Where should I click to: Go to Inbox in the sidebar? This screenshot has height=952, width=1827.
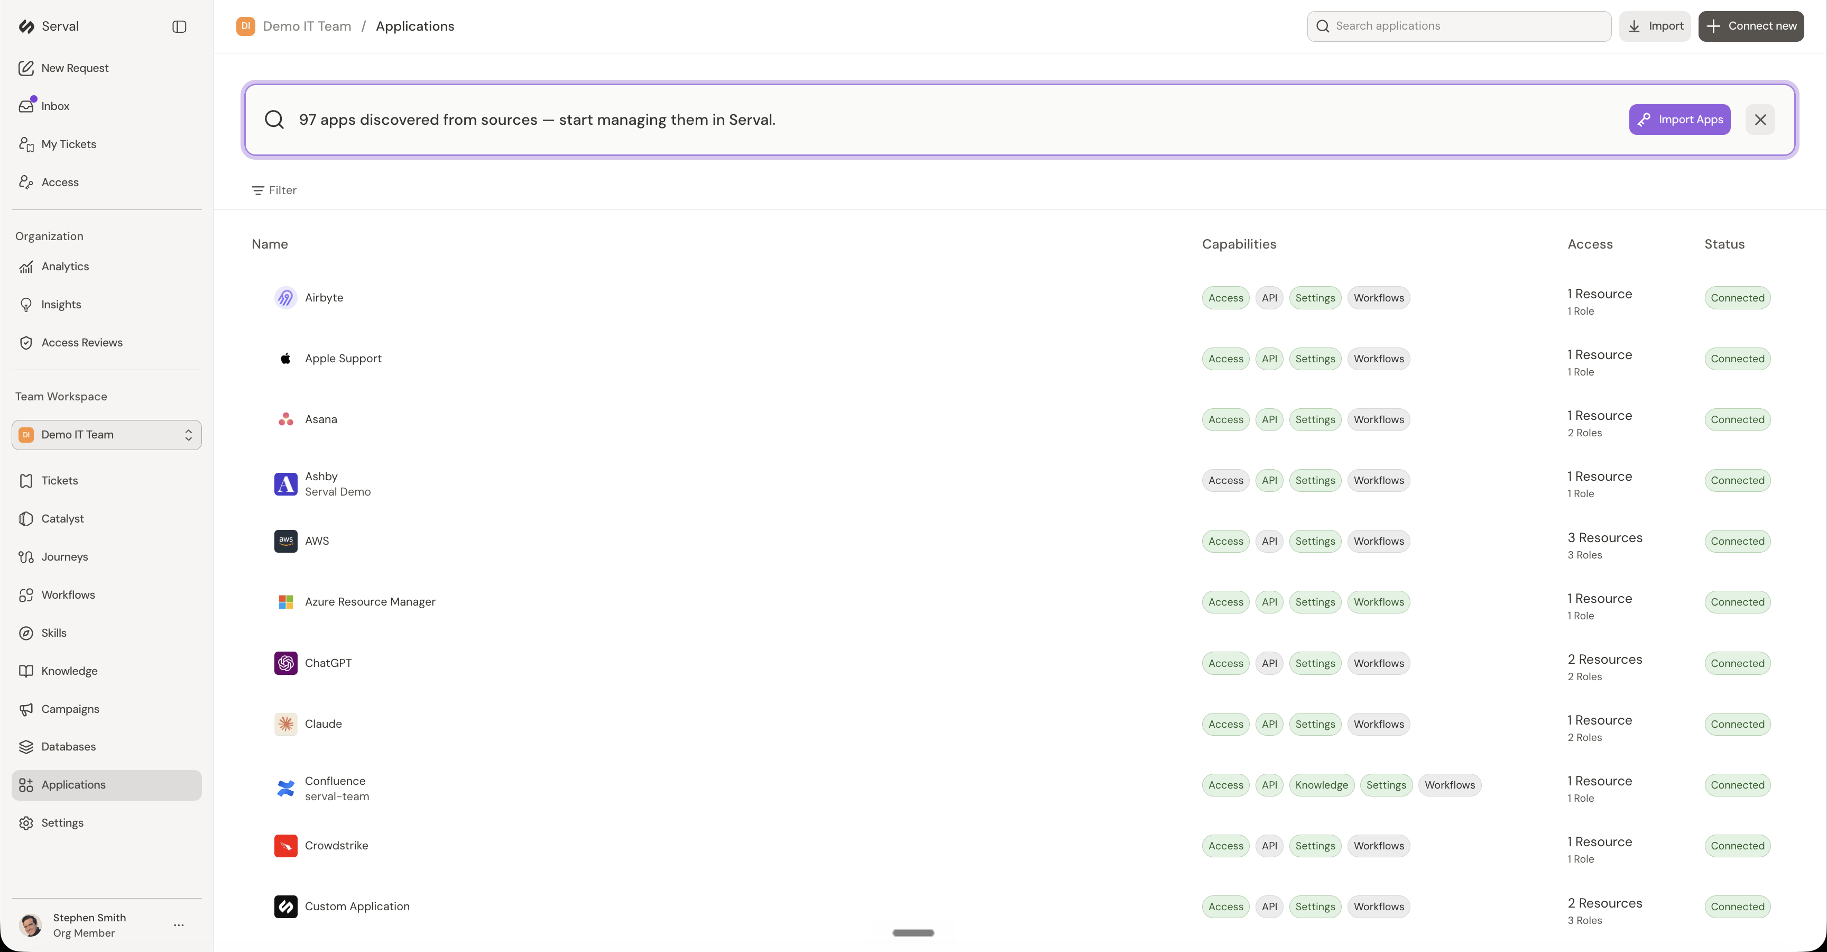point(106,106)
